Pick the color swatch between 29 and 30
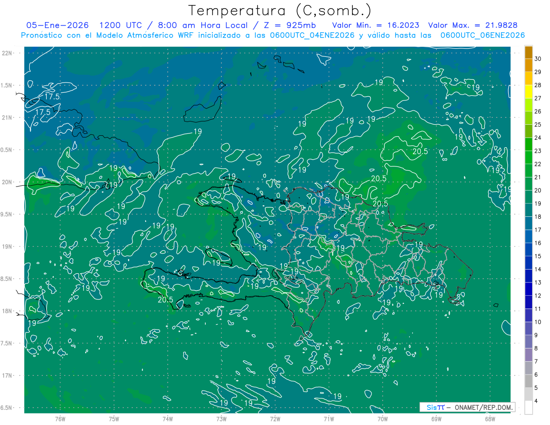 click(528, 66)
